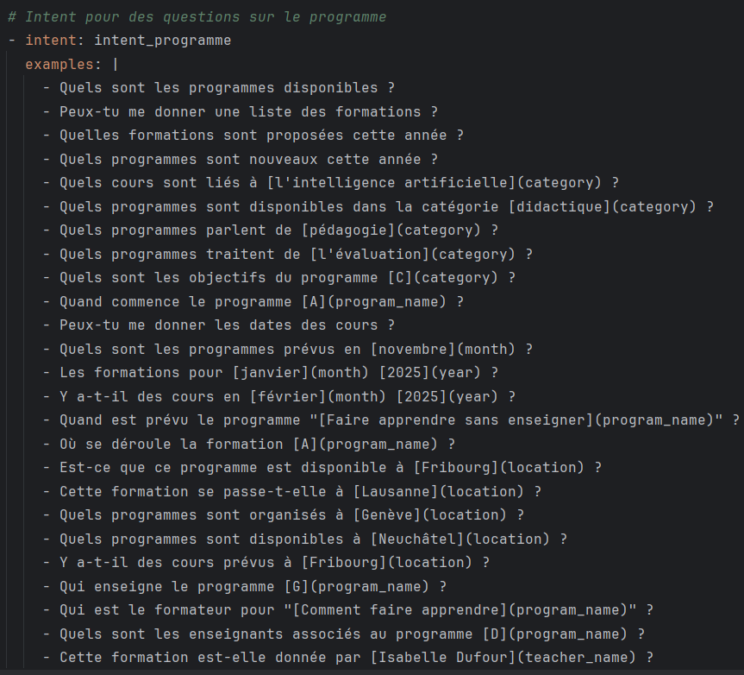The width and height of the screenshot is (744, 675).
Task: Click the 'Isabelle Dufour' teacher entity
Action: pyautogui.click(x=442, y=657)
